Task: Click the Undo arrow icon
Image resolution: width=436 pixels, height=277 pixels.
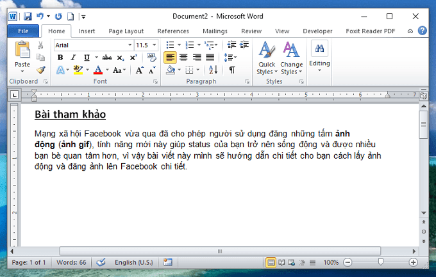Action: pyautogui.click(x=40, y=16)
